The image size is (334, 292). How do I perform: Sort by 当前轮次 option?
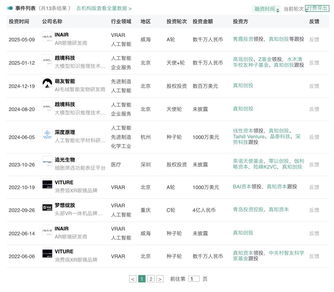pos(294,9)
